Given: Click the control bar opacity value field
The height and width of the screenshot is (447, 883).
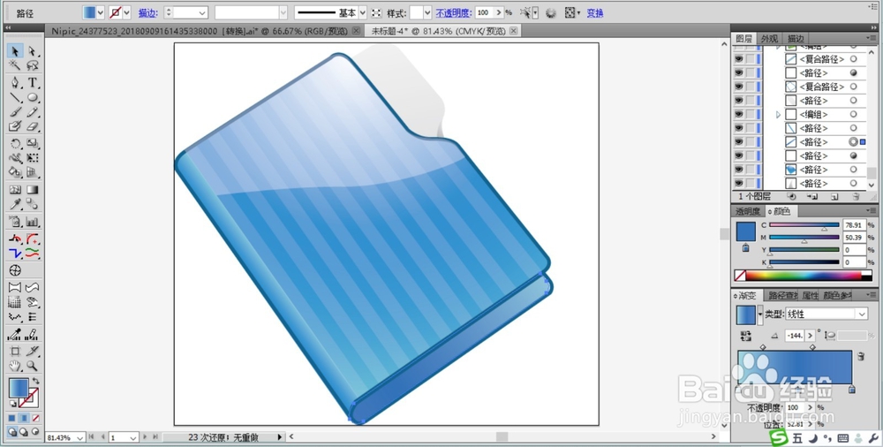Looking at the screenshot, I should tap(484, 12).
